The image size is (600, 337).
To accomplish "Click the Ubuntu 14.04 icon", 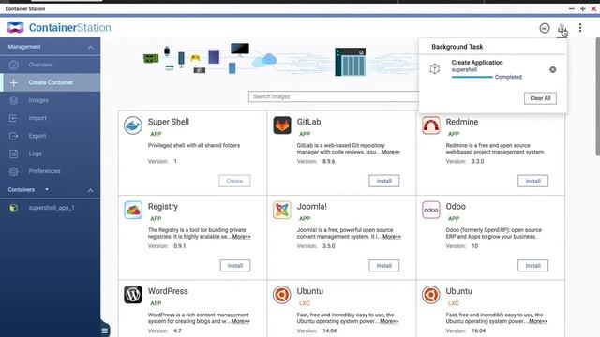I will (282, 295).
